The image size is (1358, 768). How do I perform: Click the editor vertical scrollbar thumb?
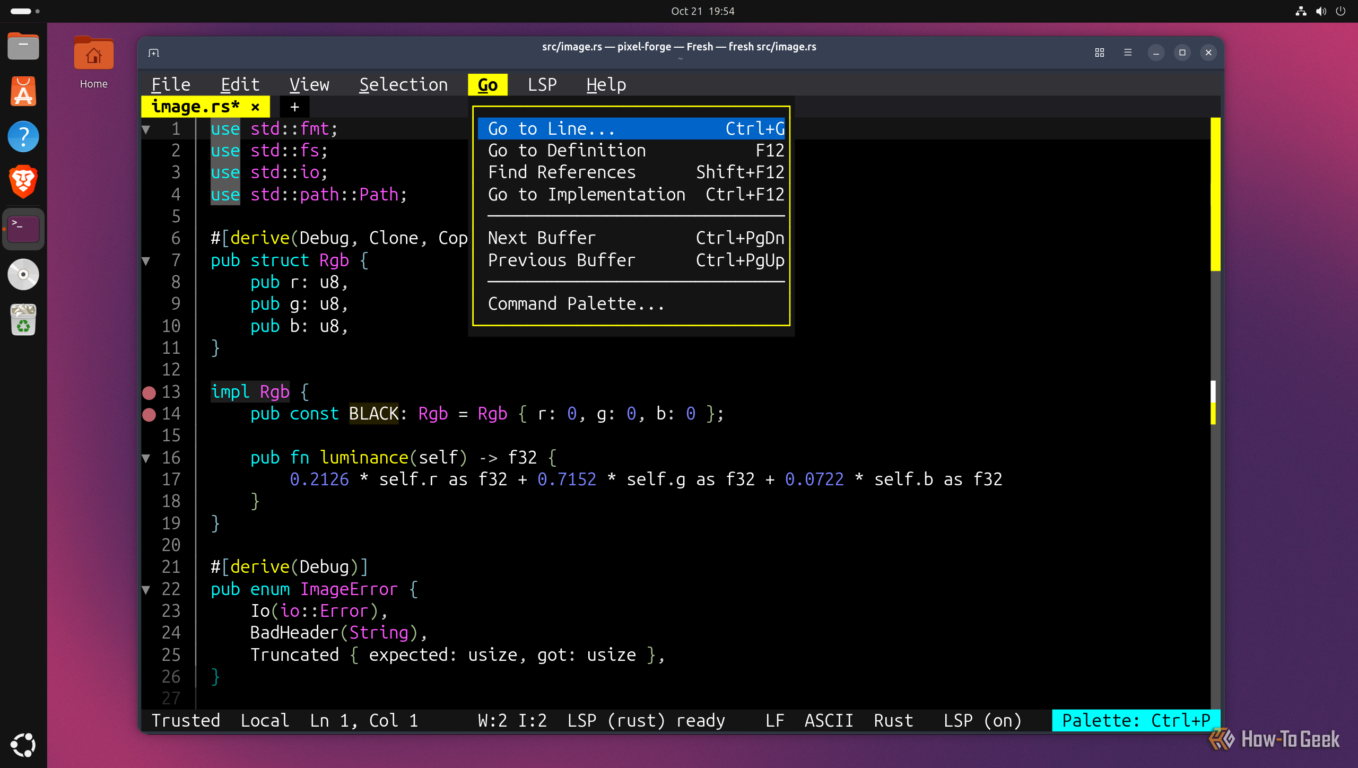(1215, 194)
